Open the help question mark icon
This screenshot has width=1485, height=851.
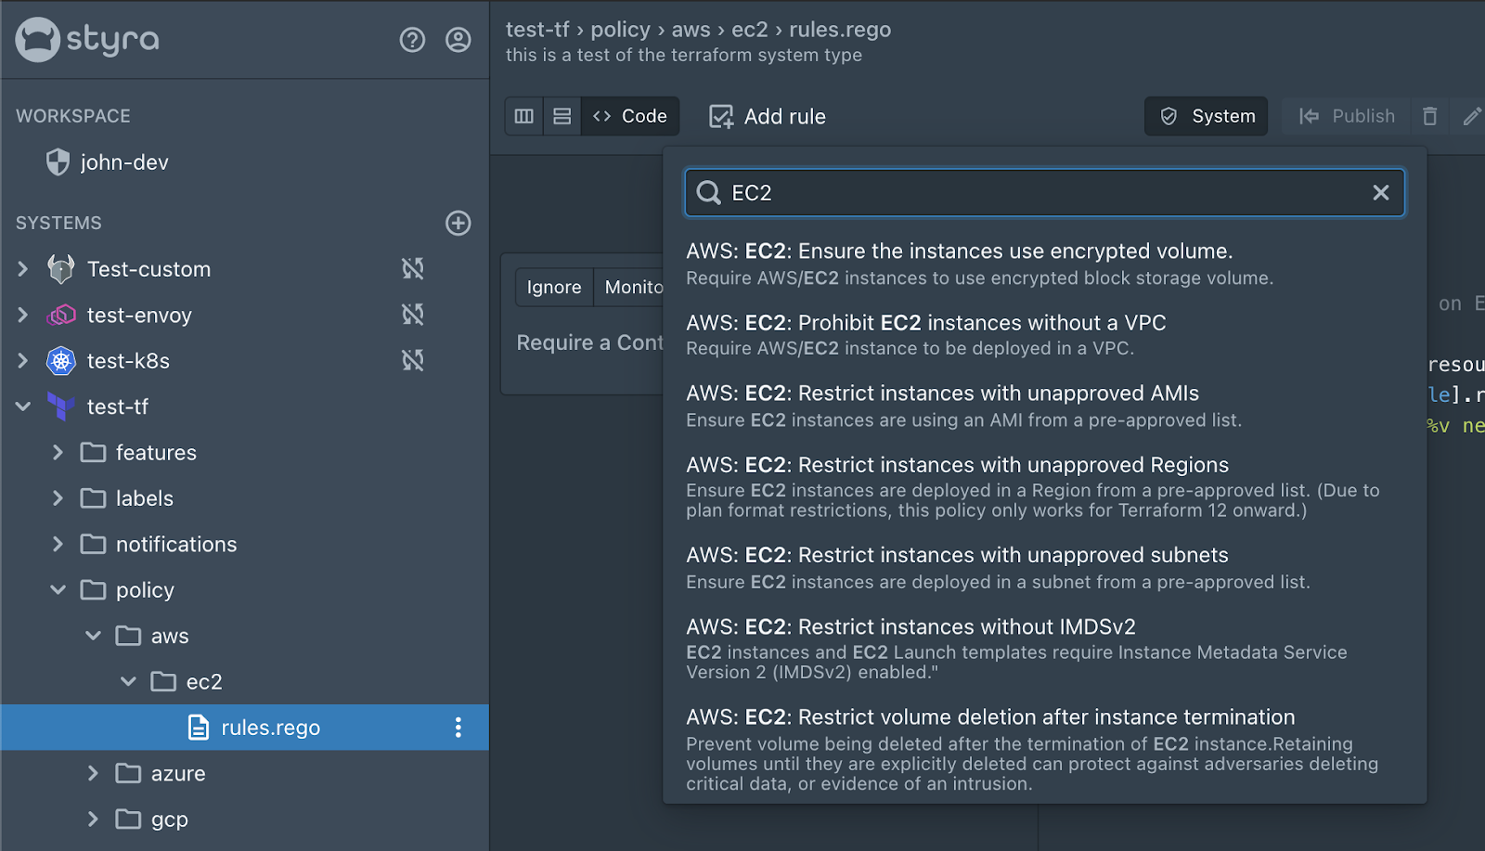tap(412, 40)
